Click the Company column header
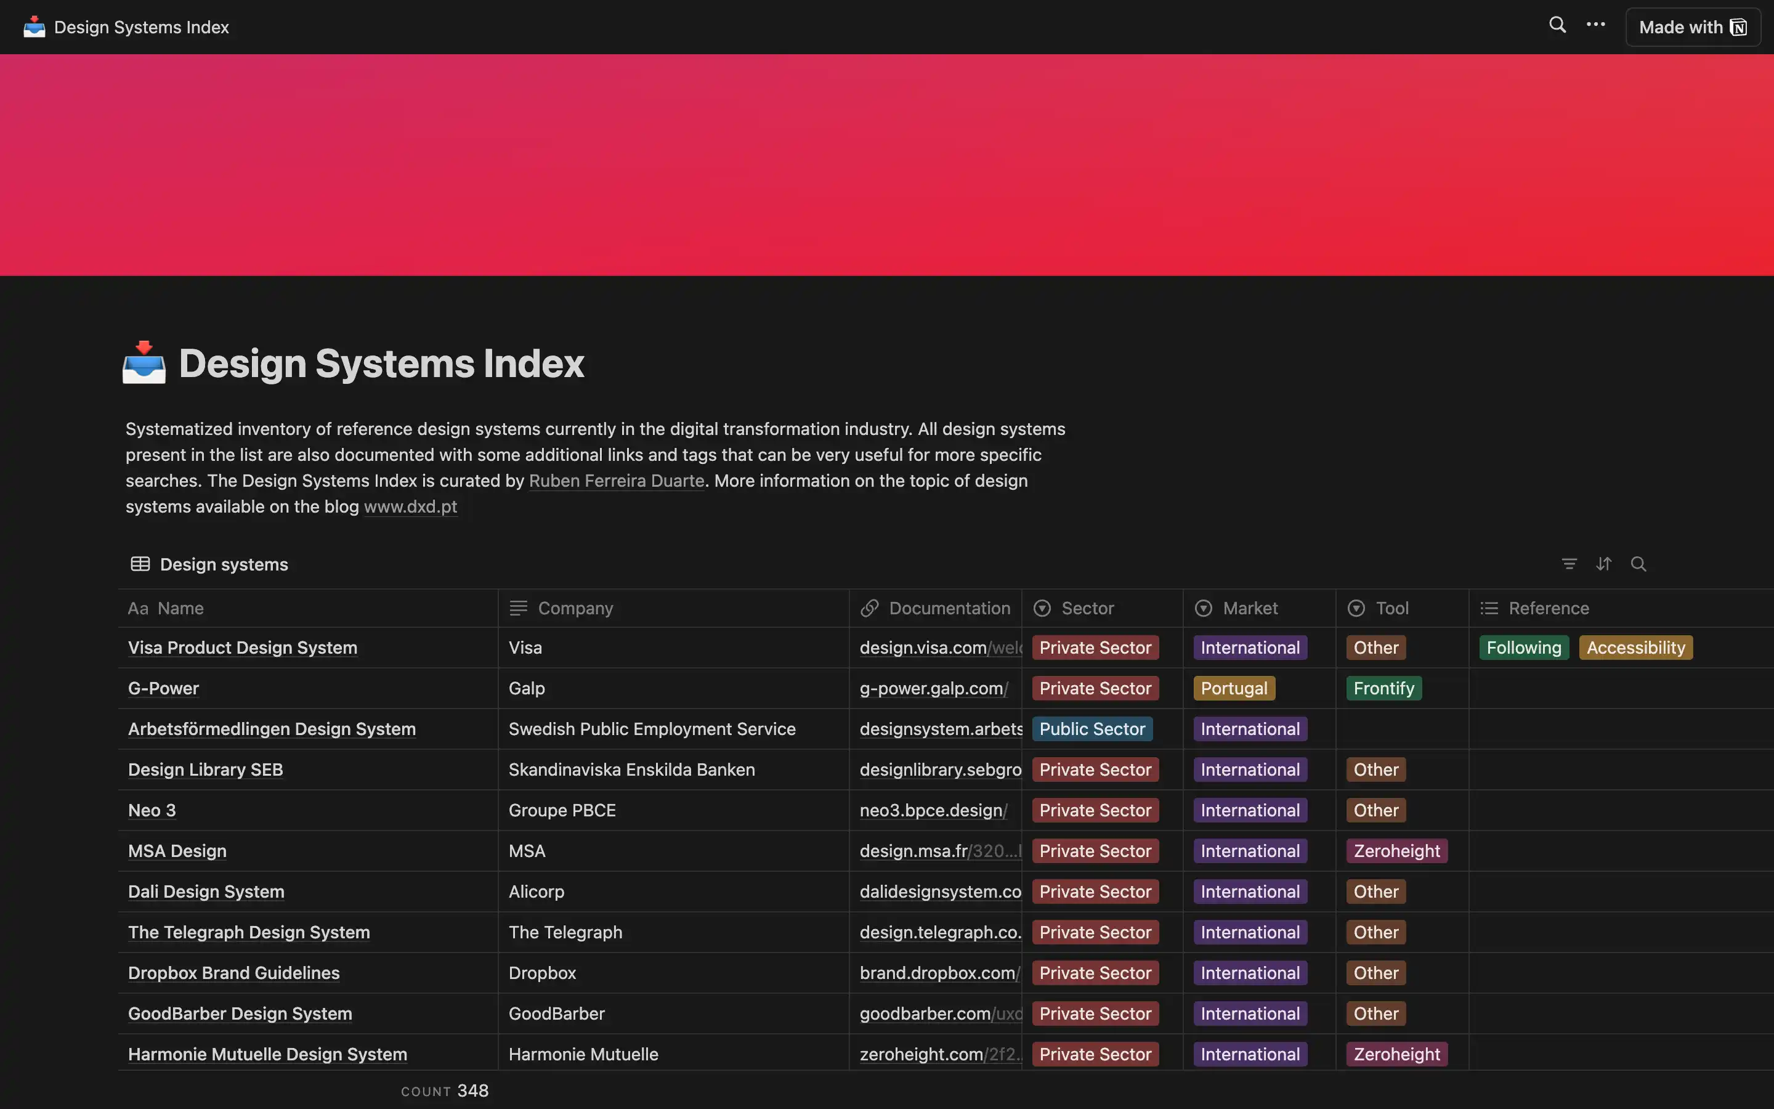 point(674,608)
